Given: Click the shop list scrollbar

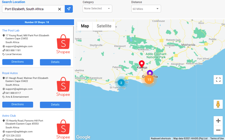Looking at the screenshot, I should (74, 35).
